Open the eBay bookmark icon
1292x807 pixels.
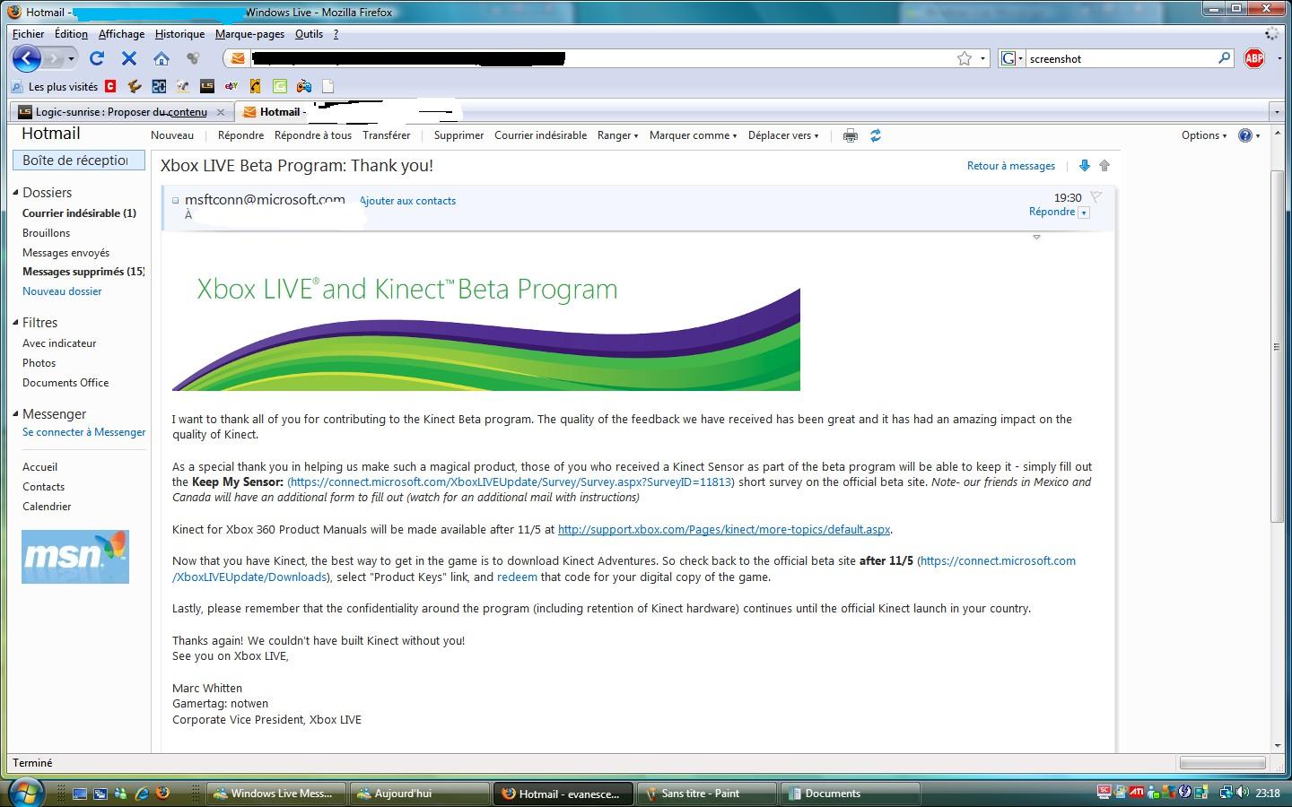(231, 86)
